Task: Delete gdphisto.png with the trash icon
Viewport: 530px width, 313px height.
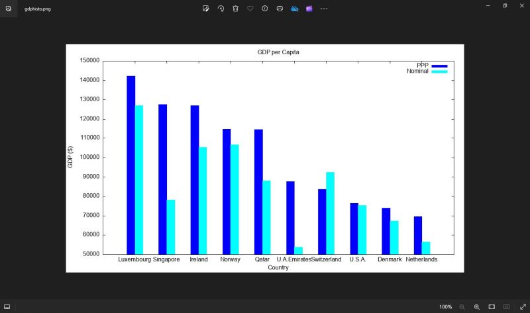Action: pyautogui.click(x=236, y=9)
